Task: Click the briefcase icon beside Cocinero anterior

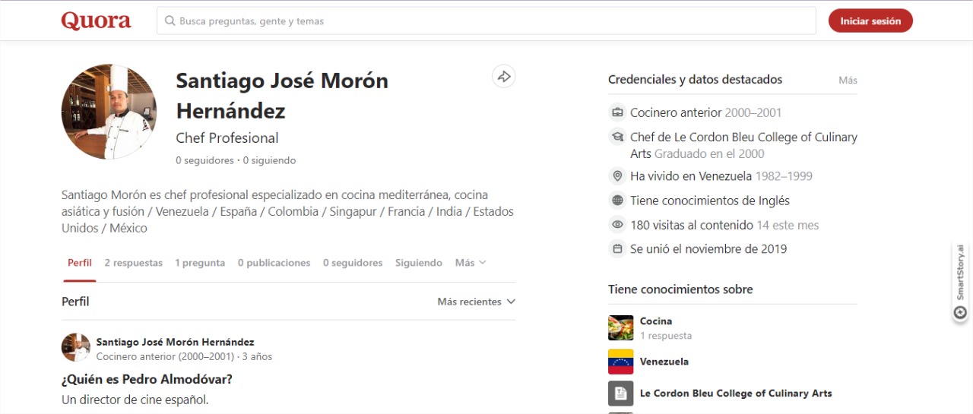Action: click(618, 112)
